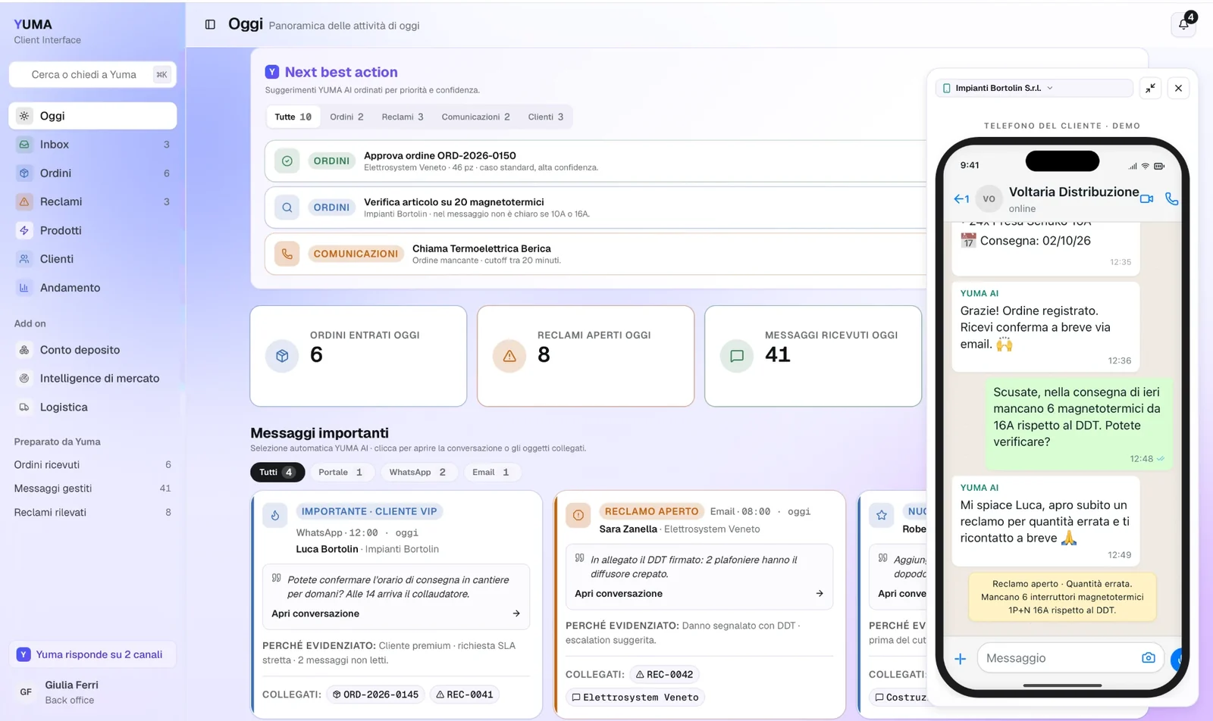Click the Oggi sun icon in sidebar
The width and height of the screenshot is (1213, 721).
[24, 116]
